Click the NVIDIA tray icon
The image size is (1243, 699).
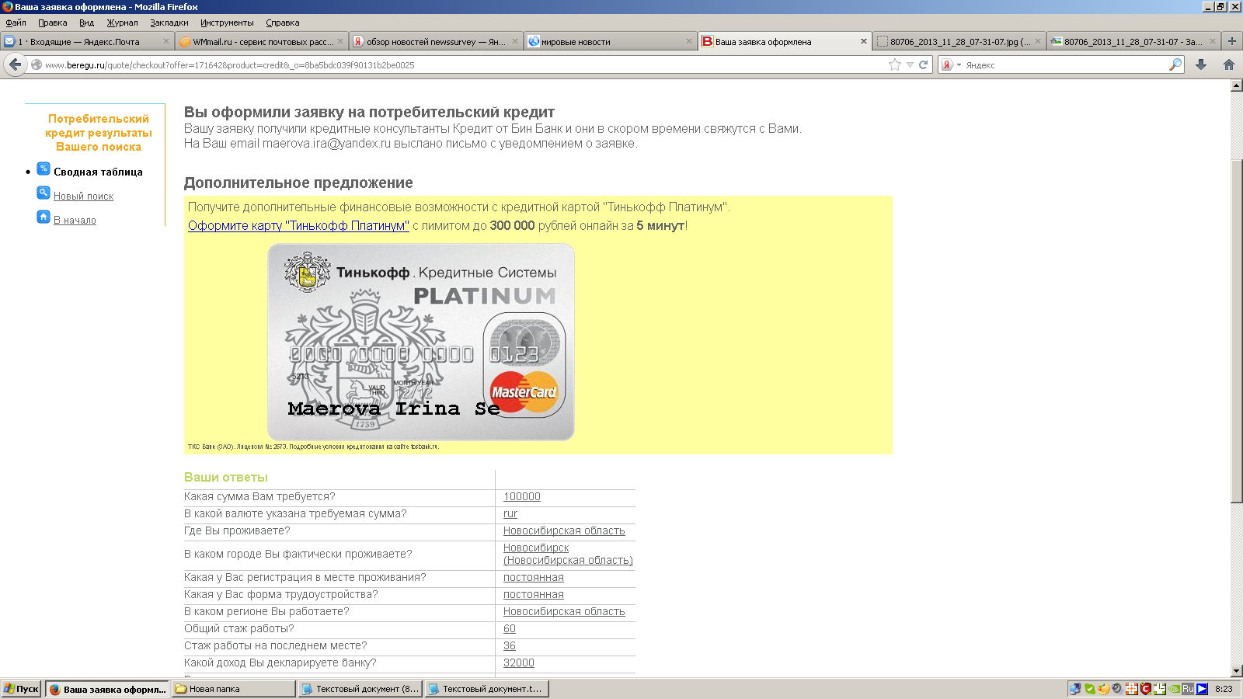pos(1174,689)
